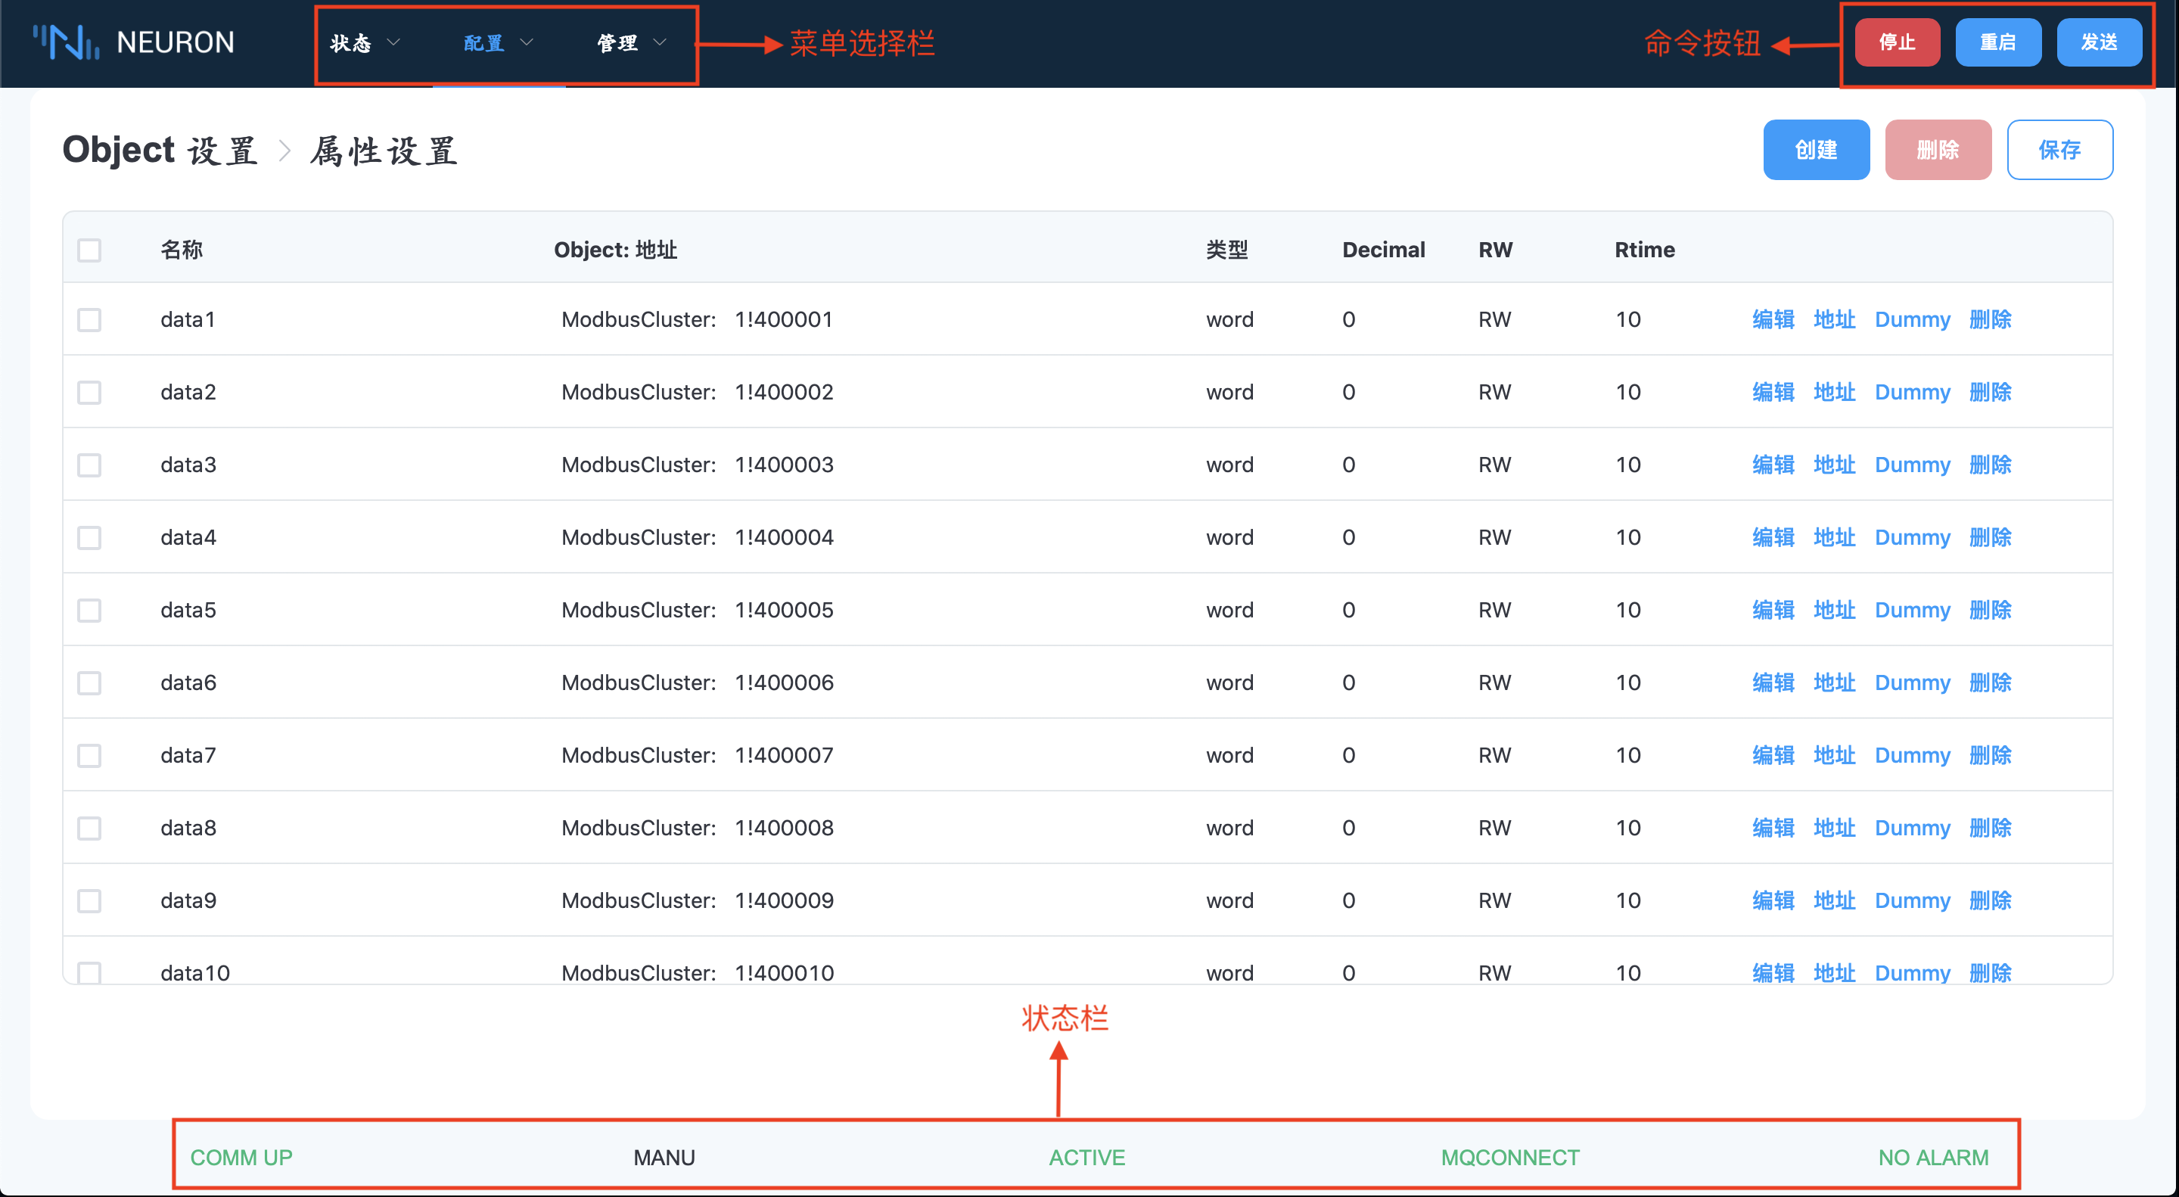Click 地址 for data7
Screen dimensions: 2179x1197
[x=1834, y=755]
